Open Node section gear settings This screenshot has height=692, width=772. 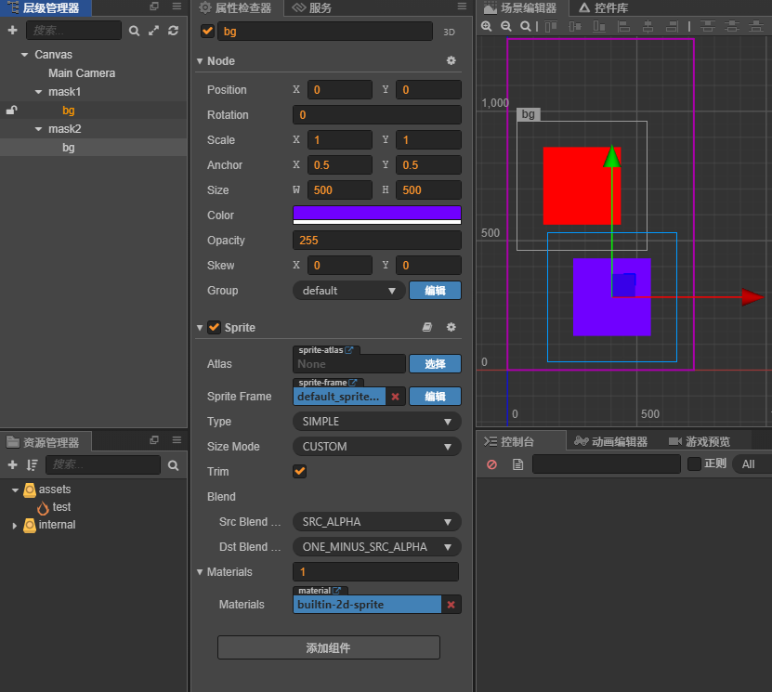point(451,60)
